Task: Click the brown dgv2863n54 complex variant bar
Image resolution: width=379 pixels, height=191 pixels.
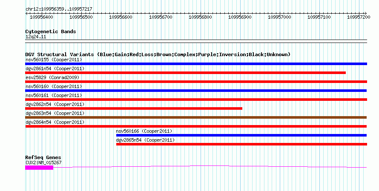Action: pos(196,117)
